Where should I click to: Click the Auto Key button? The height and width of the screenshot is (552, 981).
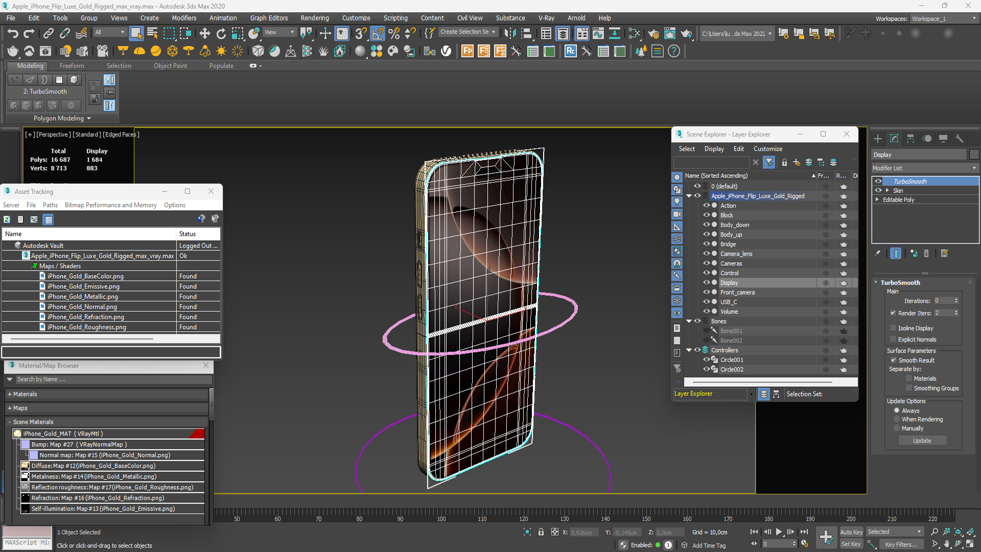point(851,532)
